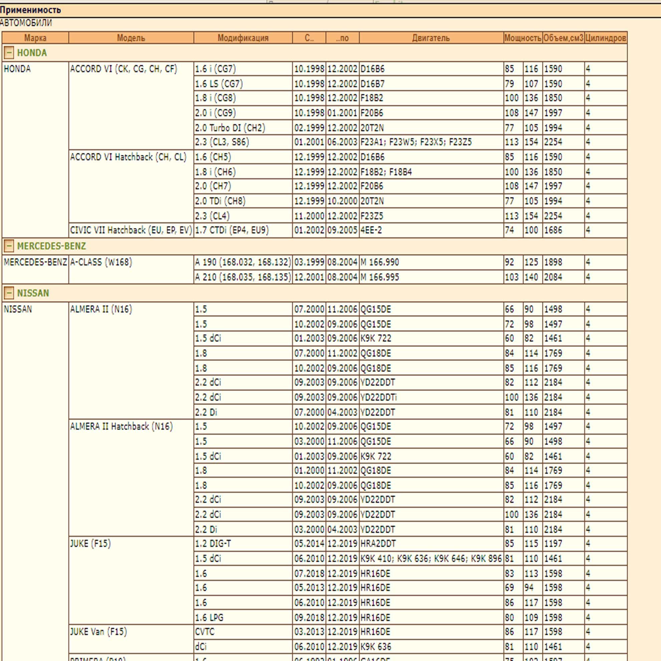Click the Модификация column header
Screen dimensions: 661x661
coord(243,38)
